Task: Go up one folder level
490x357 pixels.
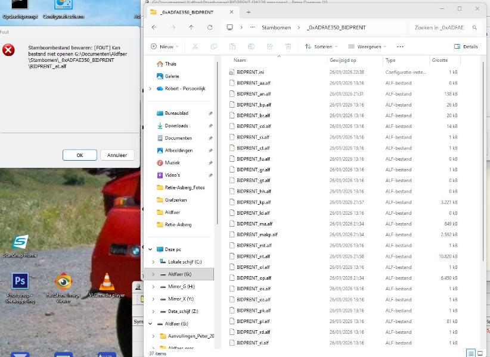Action: 191,27
